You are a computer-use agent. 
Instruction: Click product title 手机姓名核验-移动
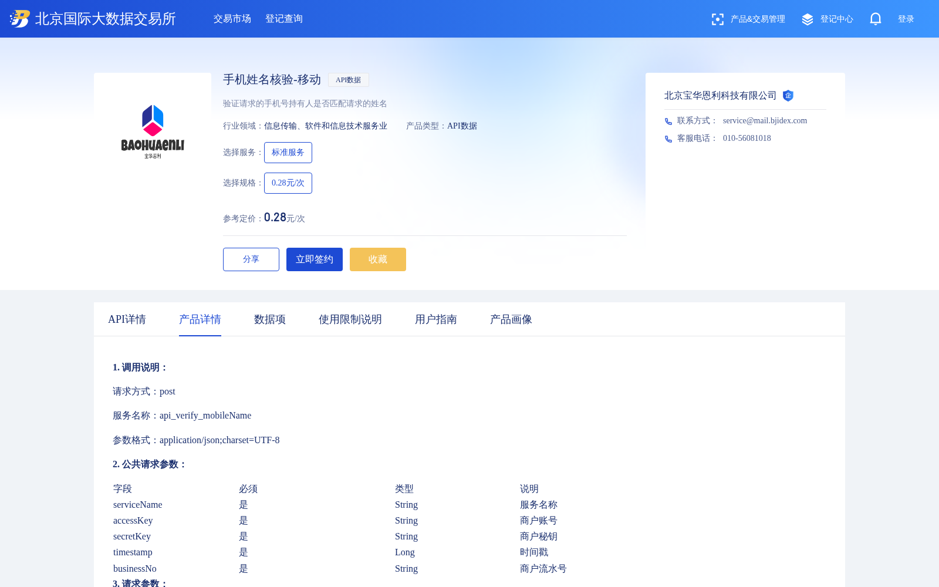point(272,80)
